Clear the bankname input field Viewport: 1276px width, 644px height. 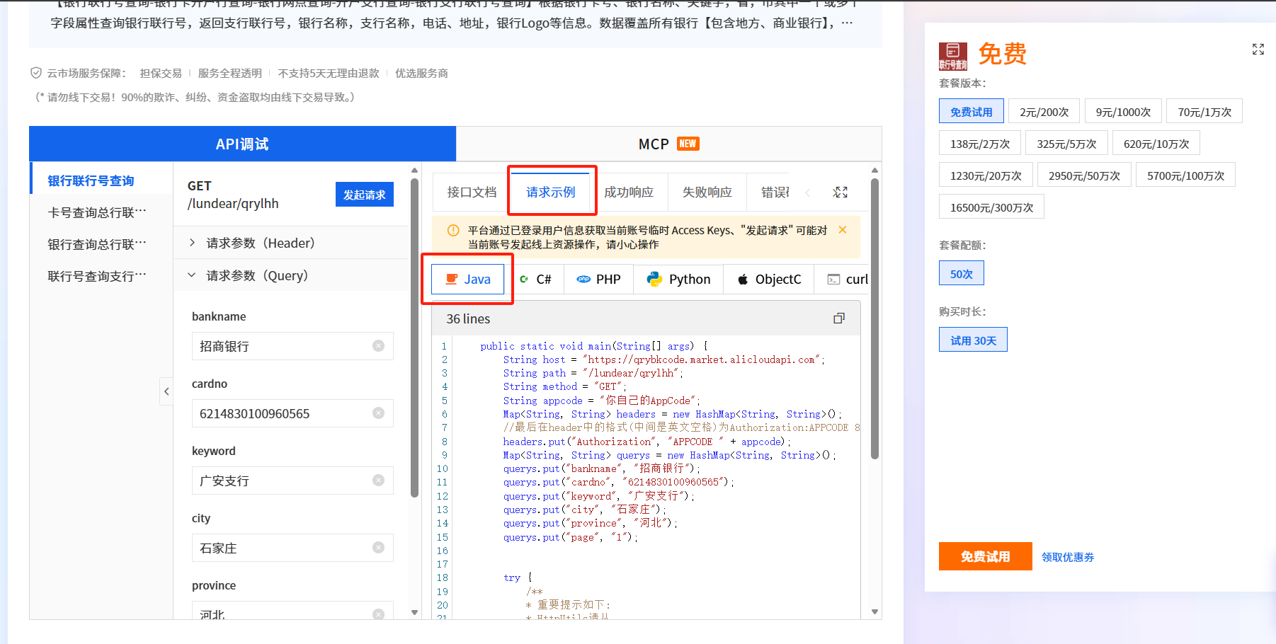[x=380, y=346]
